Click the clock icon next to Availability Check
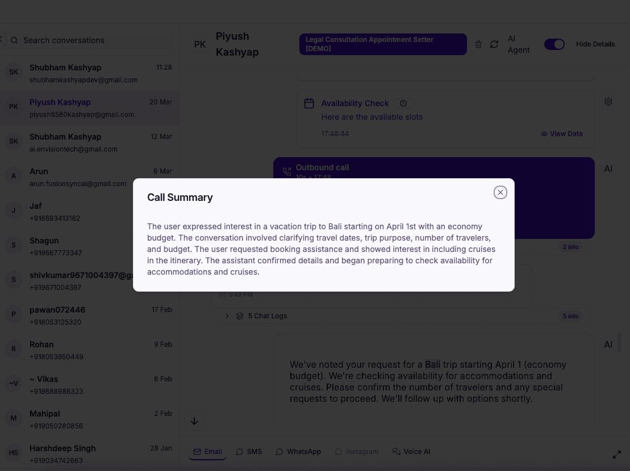Image resolution: width=630 pixels, height=471 pixels. (x=404, y=103)
